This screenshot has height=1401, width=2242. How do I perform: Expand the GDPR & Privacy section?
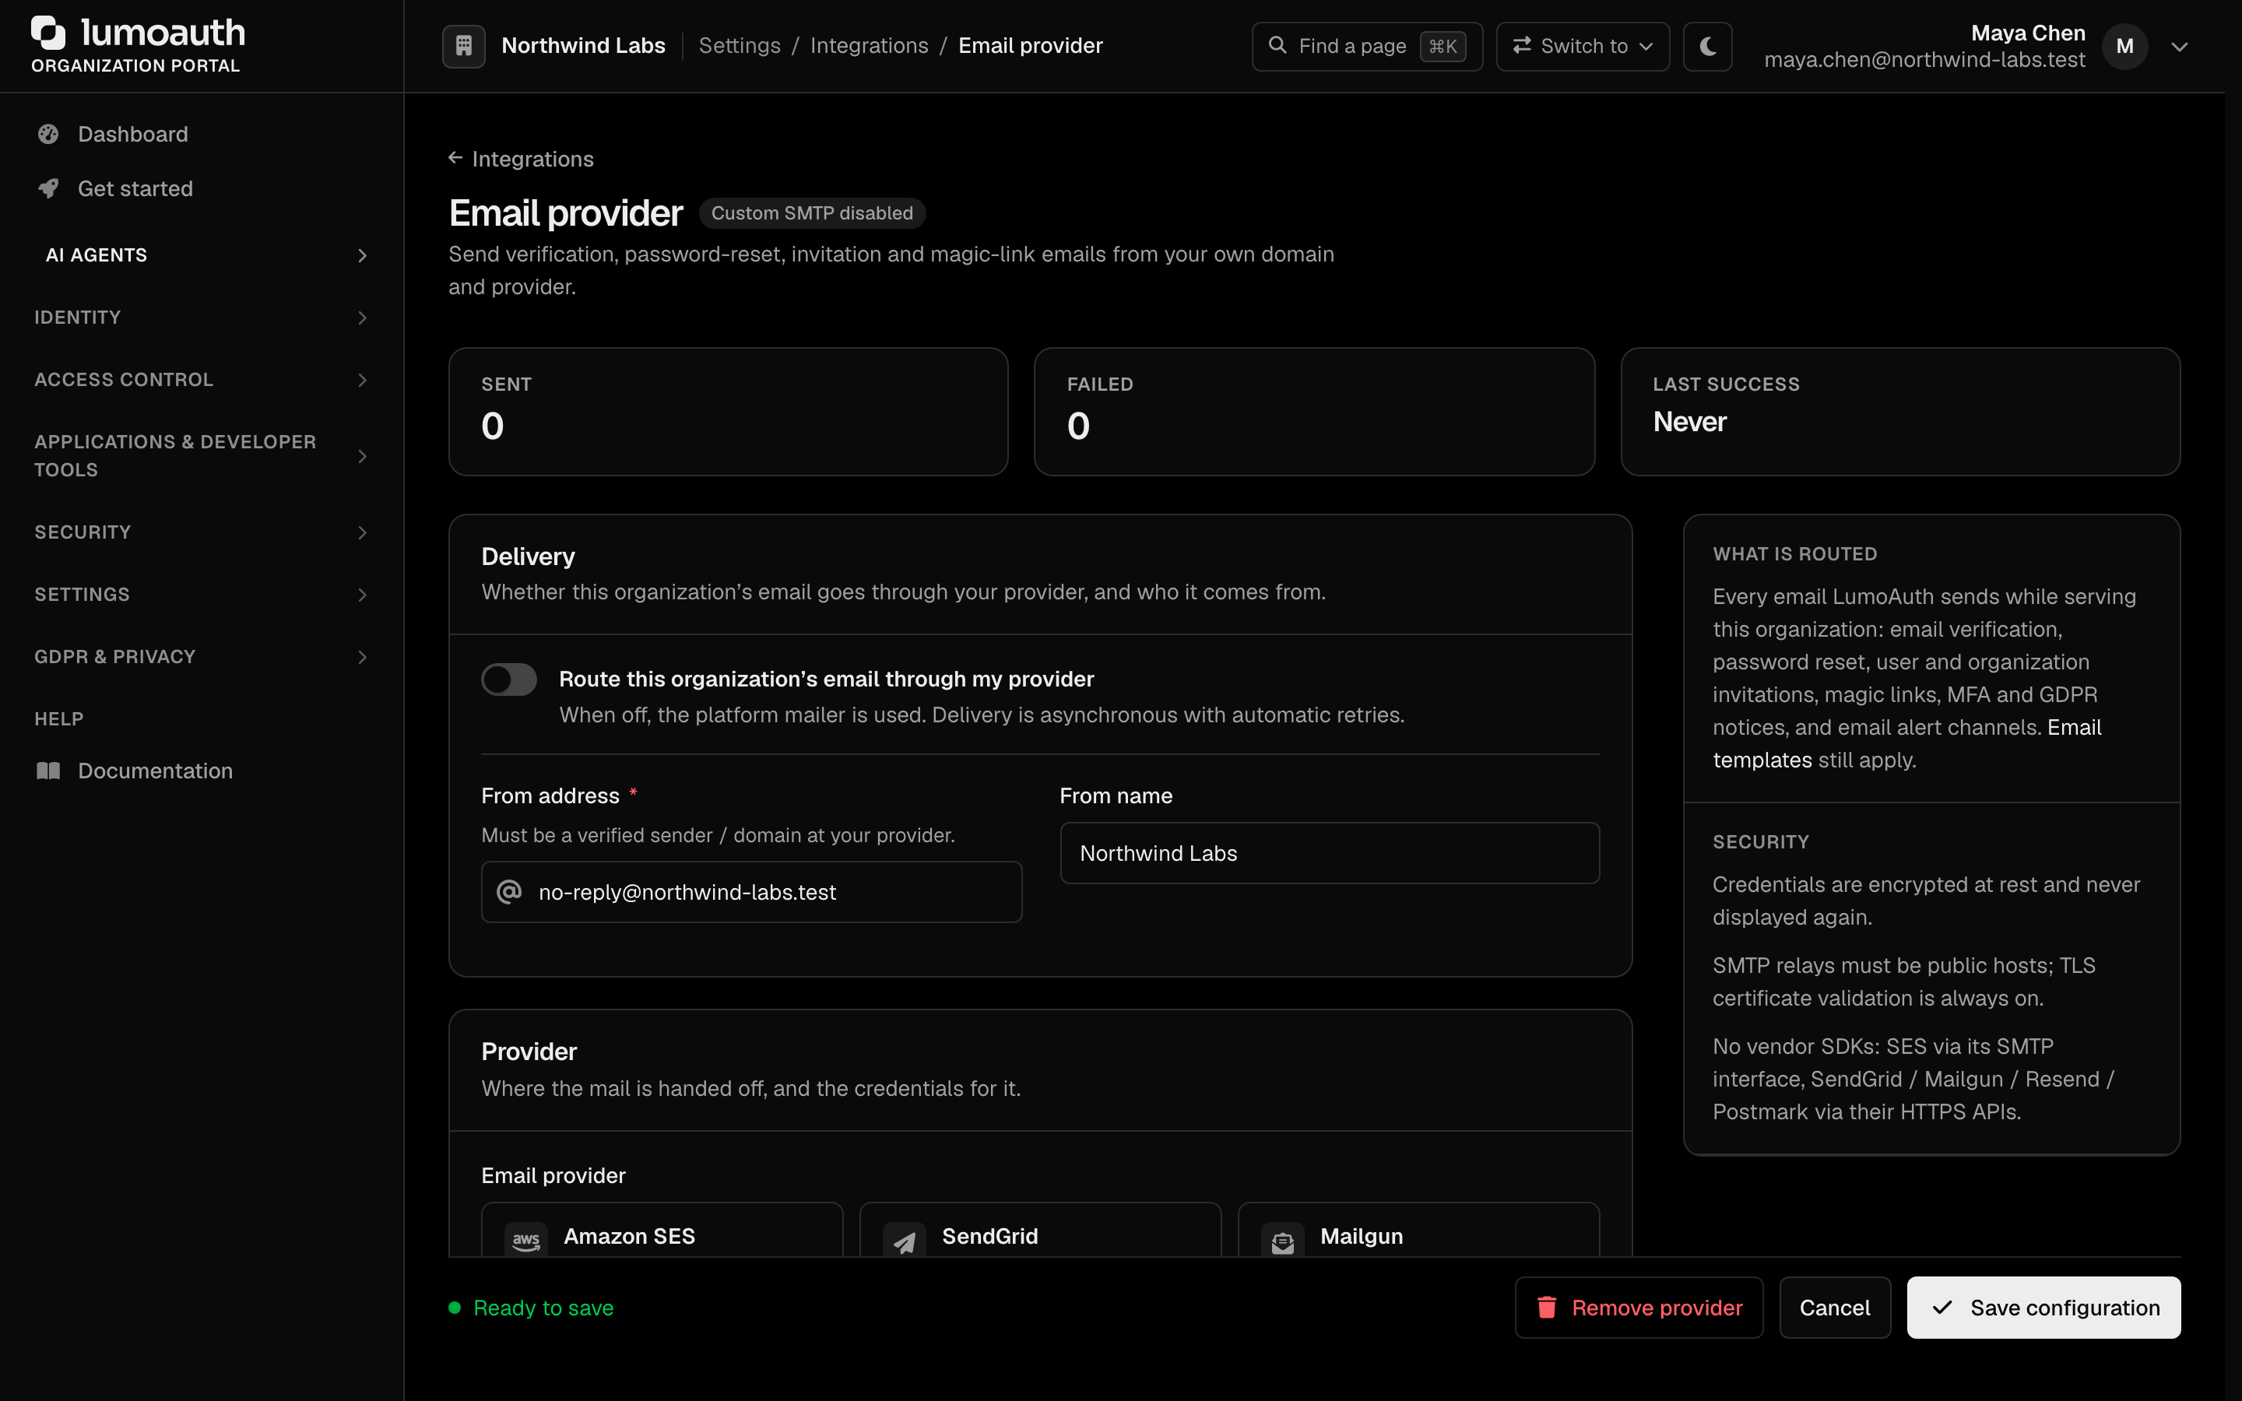[x=201, y=657]
